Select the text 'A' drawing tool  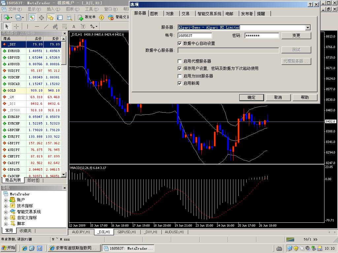[74, 26]
